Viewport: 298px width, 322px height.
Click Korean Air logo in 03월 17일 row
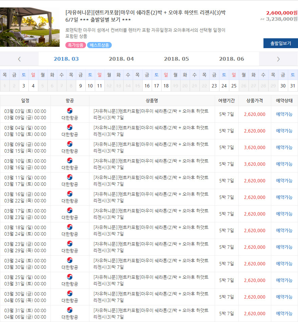(x=70, y=210)
